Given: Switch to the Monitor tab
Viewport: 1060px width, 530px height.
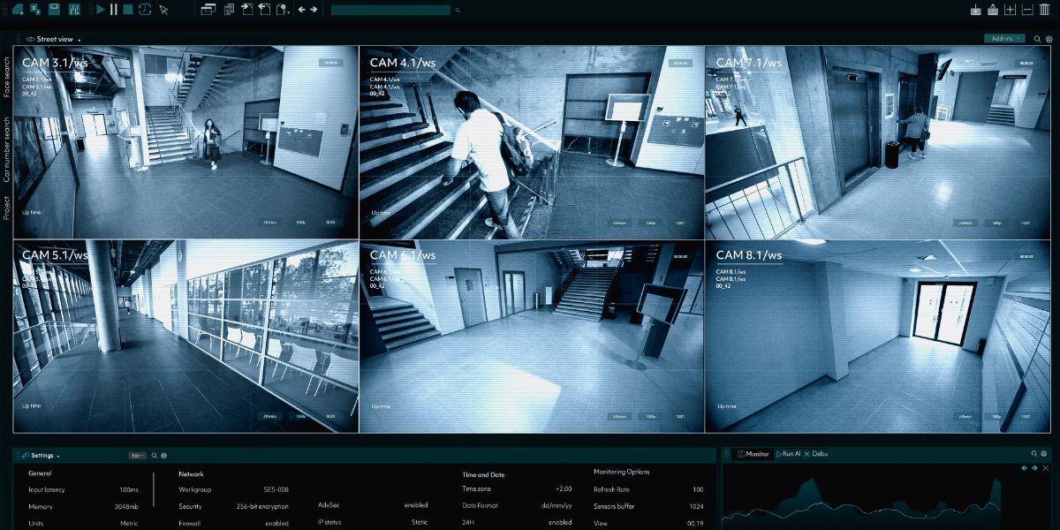Looking at the screenshot, I should pos(753,454).
